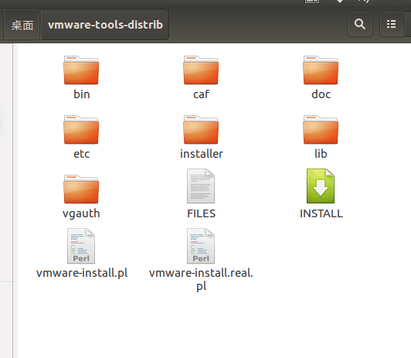Go to 桌面 in the path bar
Viewport: 411px width, 358px height.
(22, 25)
